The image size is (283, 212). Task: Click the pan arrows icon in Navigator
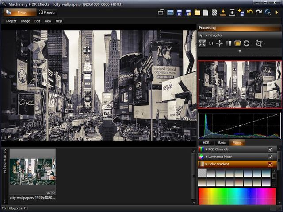(219, 43)
